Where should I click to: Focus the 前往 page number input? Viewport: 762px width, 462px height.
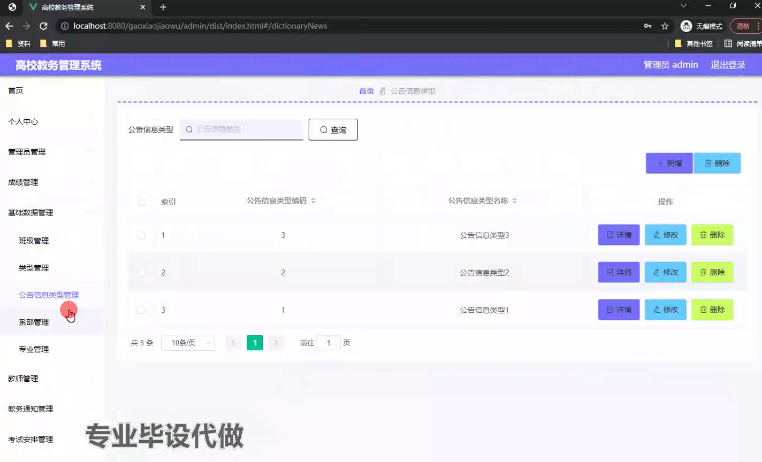(x=329, y=343)
